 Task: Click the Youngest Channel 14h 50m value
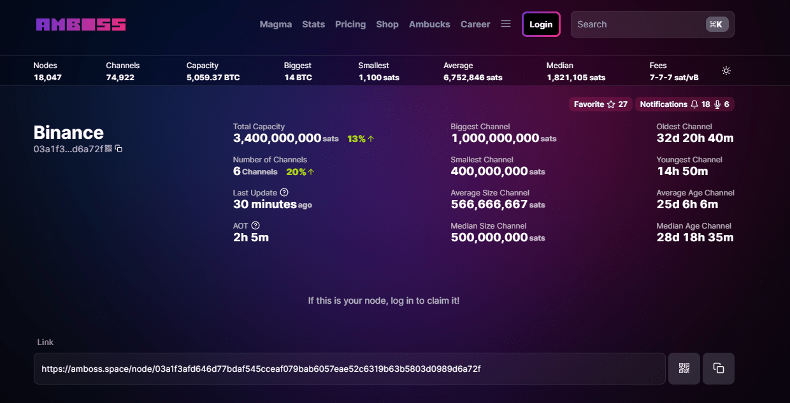[x=682, y=171]
